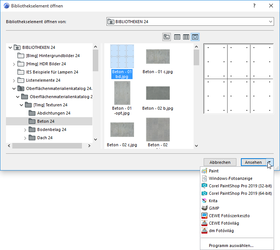Viewport: 280px width, 250px height.
Task: Switch to small thumbnails grid view
Action: (186, 37)
